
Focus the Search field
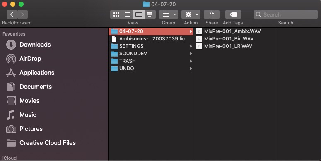pos(286,14)
